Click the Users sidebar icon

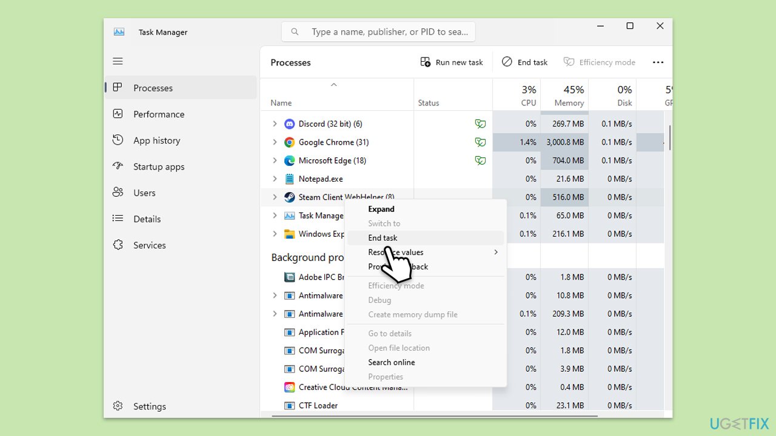118,193
